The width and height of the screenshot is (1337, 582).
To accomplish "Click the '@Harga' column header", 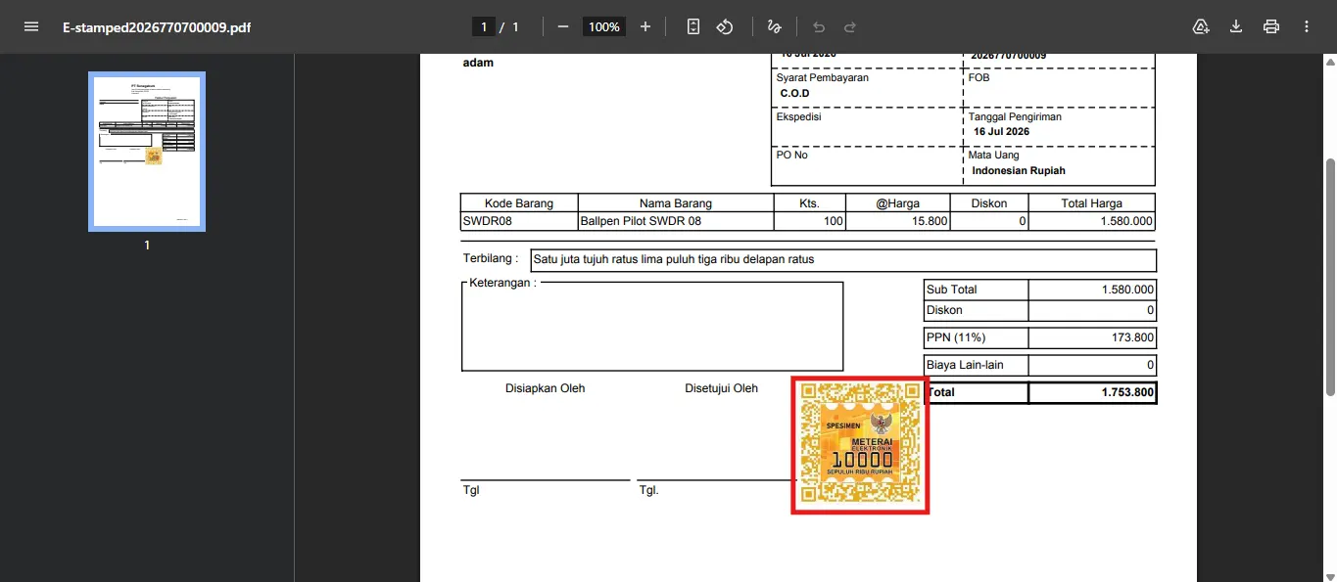I will 898,203.
